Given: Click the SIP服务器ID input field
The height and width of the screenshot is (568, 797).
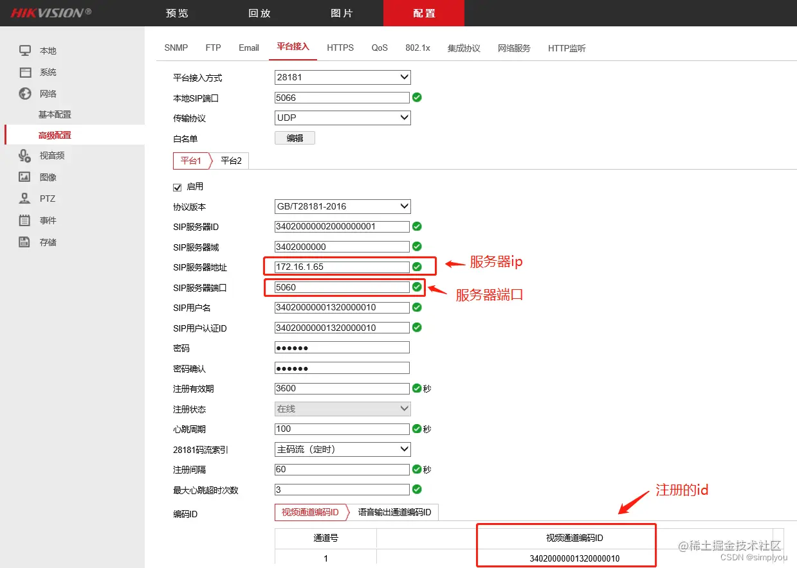Looking at the screenshot, I should [342, 227].
